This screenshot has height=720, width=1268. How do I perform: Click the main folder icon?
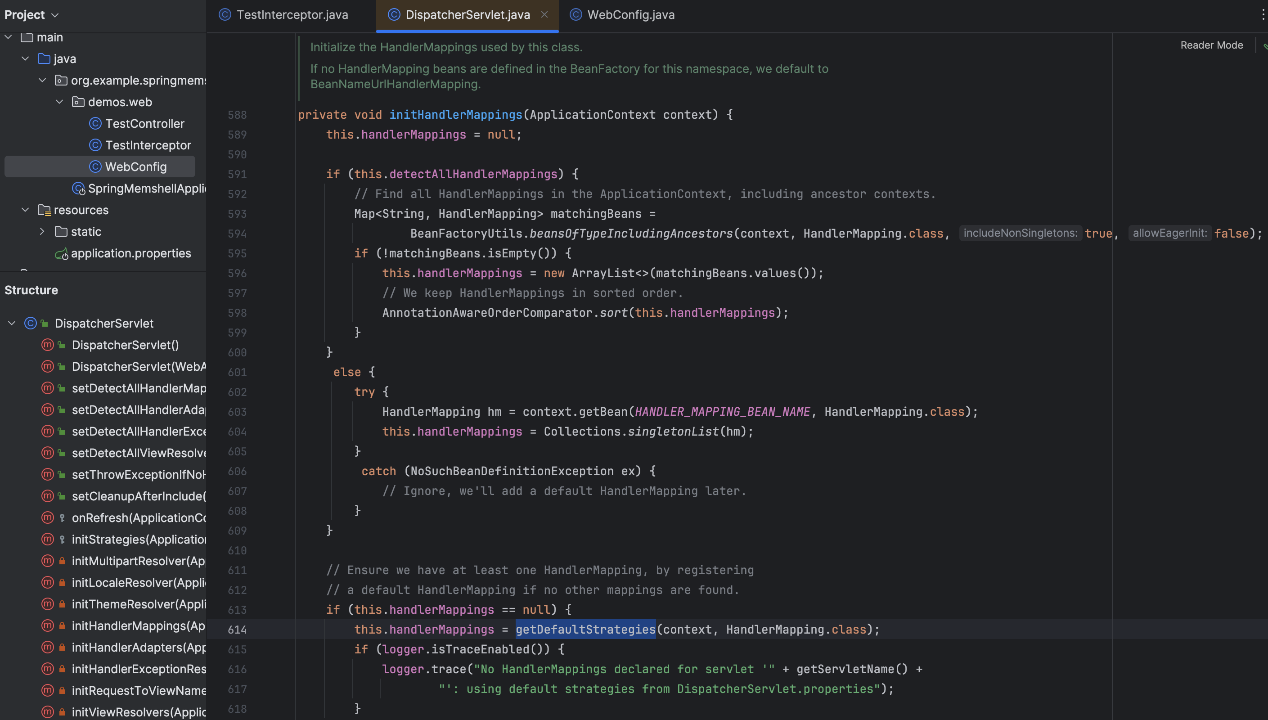click(x=27, y=37)
